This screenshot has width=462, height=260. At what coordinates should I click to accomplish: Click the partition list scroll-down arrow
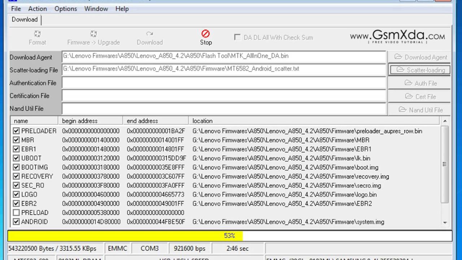[445, 223]
